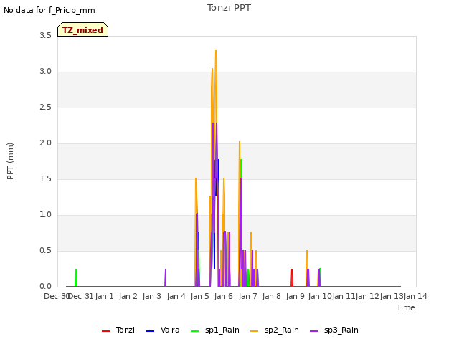Click the 2.5 y-axis tick label
The width and height of the screenshot is (459, 344).
pyautogui.click(x=45, y=107)
